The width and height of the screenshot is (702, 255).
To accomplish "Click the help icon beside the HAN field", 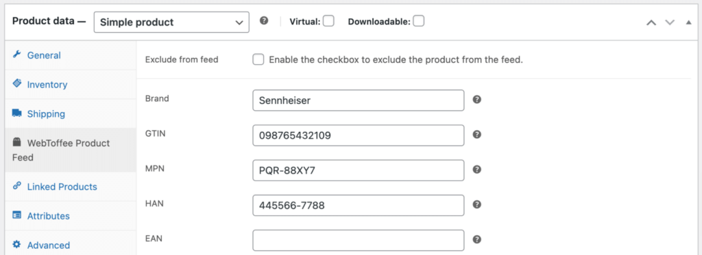I will (477, 204).
